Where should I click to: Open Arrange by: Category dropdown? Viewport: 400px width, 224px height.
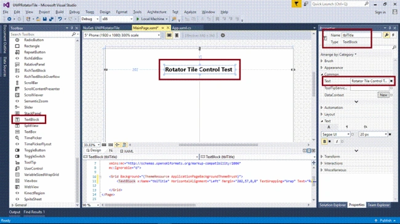[x=338, y=55]
